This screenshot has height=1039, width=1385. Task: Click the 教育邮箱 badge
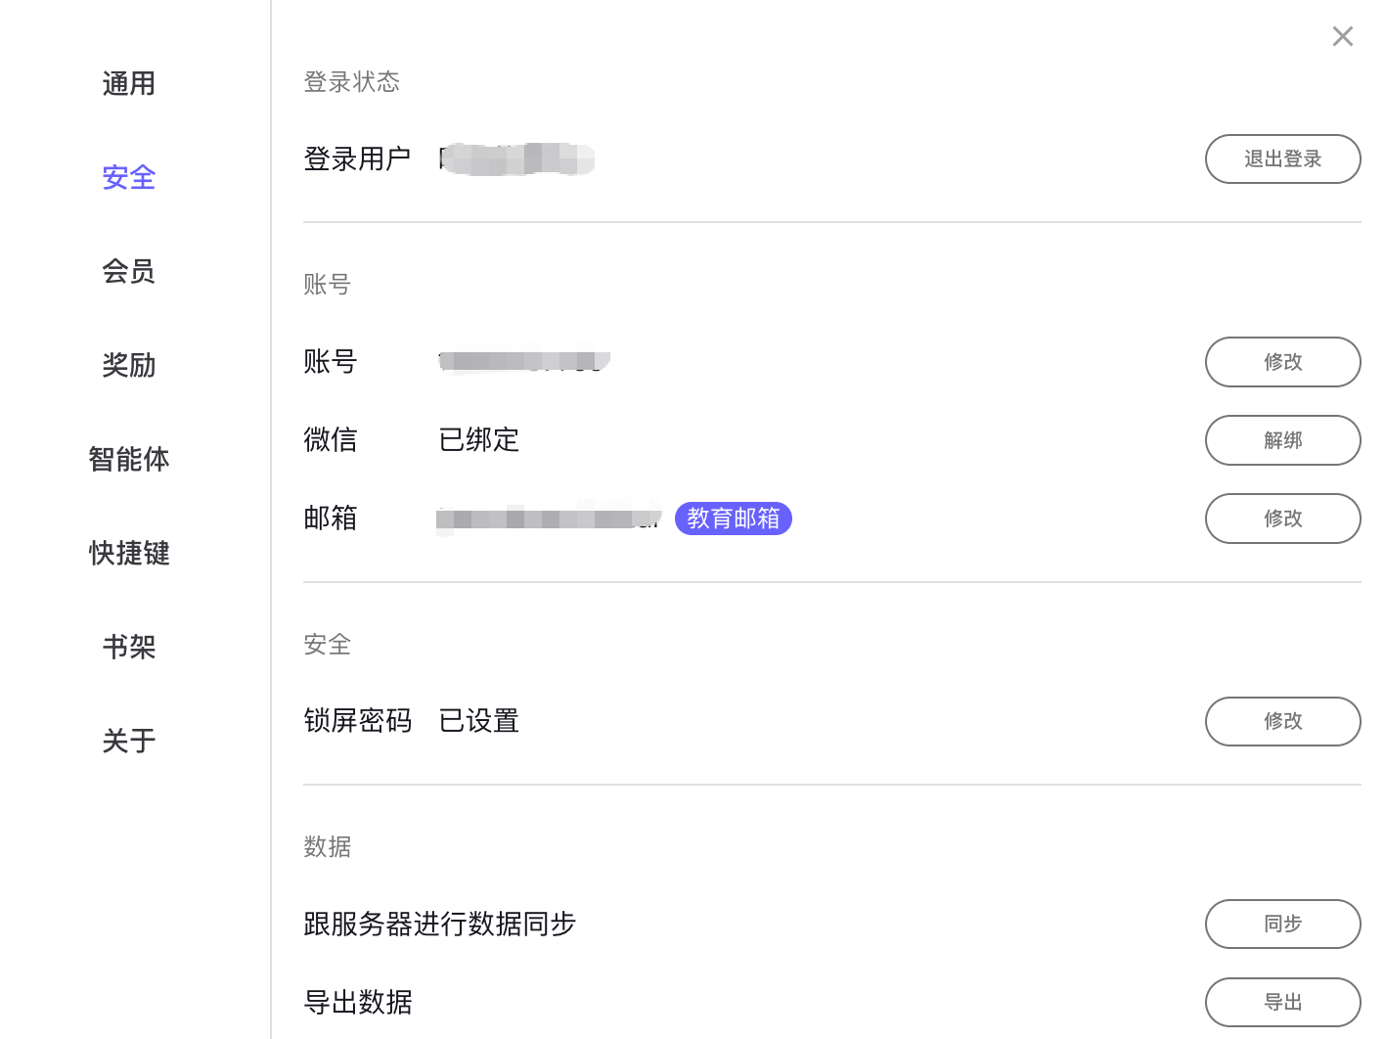tap(733, 519)
